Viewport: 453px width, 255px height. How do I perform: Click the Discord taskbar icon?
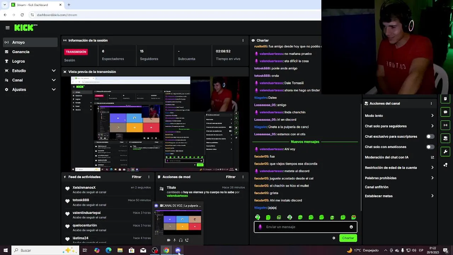(x=178, y=250)
